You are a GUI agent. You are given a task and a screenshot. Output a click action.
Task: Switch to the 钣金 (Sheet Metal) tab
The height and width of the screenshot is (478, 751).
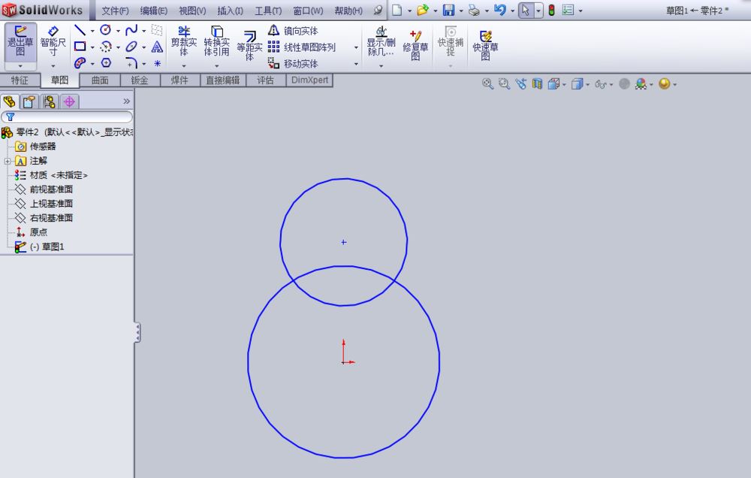(x=140, y=80)
